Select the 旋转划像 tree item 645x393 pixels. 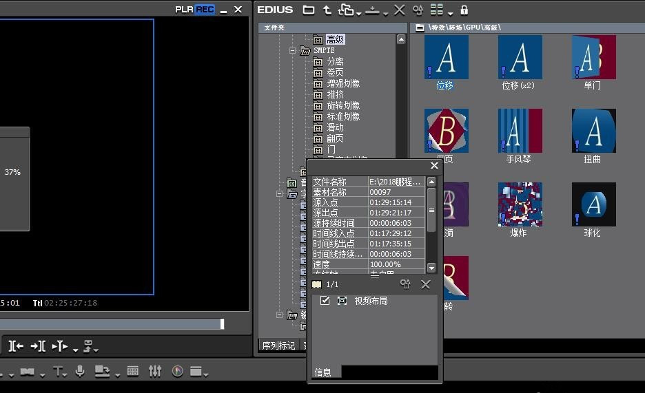point(342,105)
